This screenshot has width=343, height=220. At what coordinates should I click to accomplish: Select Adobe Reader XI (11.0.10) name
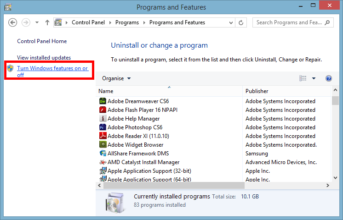coord(138,136)
